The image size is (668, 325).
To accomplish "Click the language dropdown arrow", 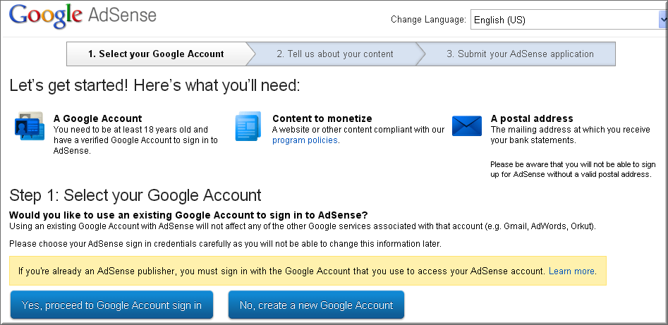I will pyautogui.click(x=663, y=20).
